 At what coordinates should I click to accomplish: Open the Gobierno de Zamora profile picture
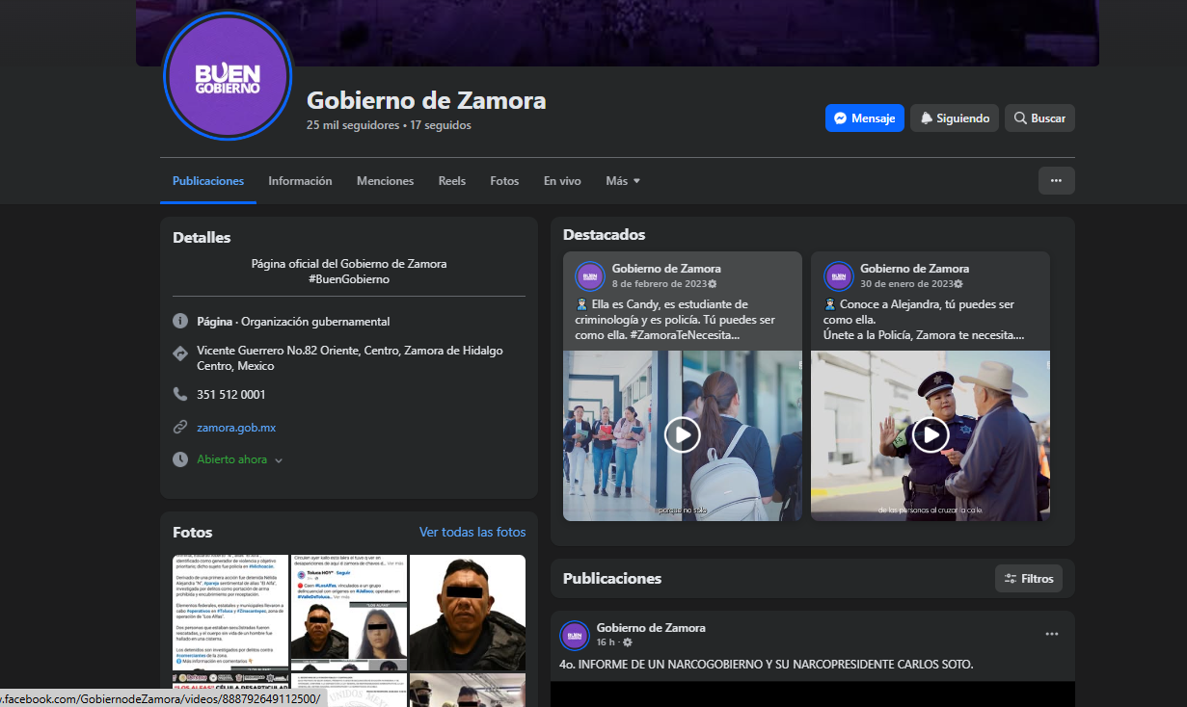(228, 76)
